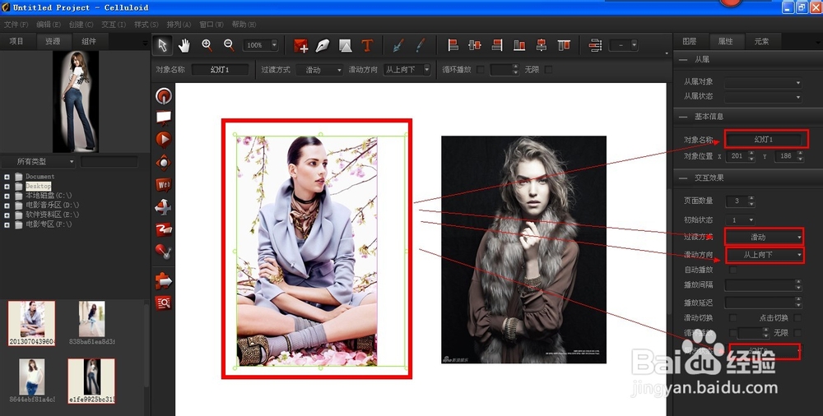Click the first blue eyedropper tool
Image resolution: width=823 pixels, height=416 pixels.
point(398,46)
